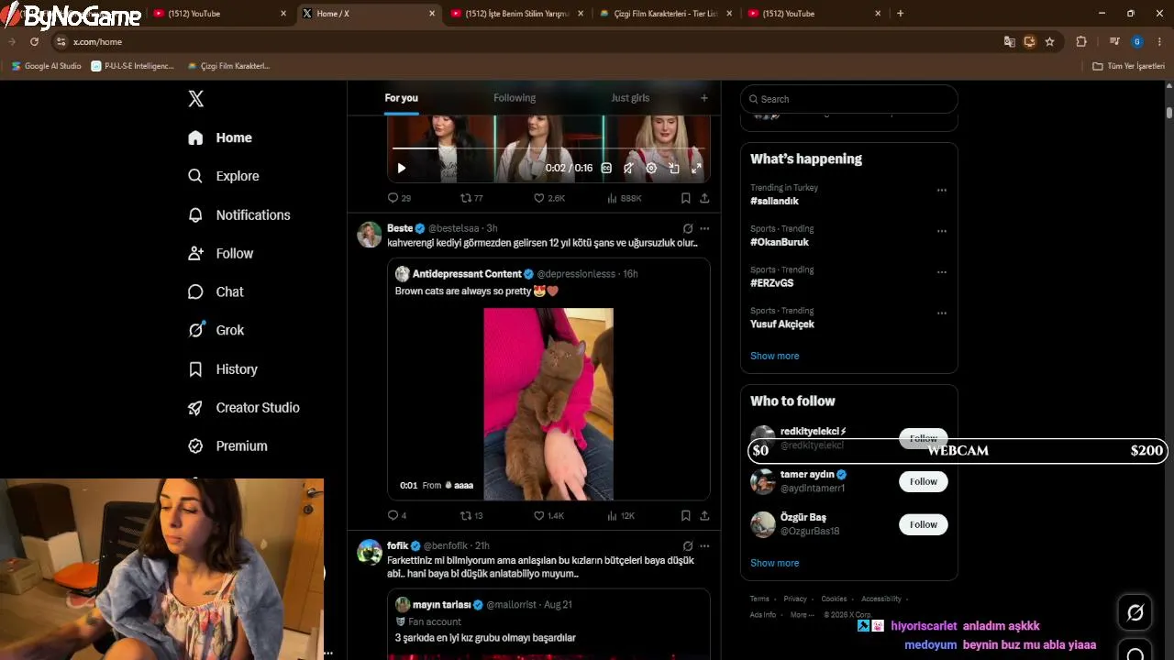Image resolution: width=1174 pixels, height=660 pixels.
Task: Open the more menu on fofik's post
Action: (704, 546)
